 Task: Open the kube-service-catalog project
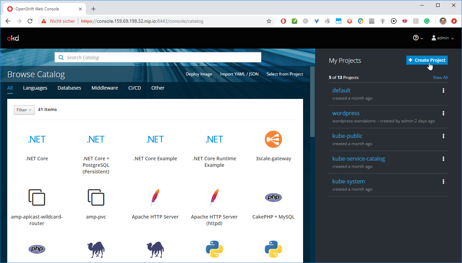(359, 159)
